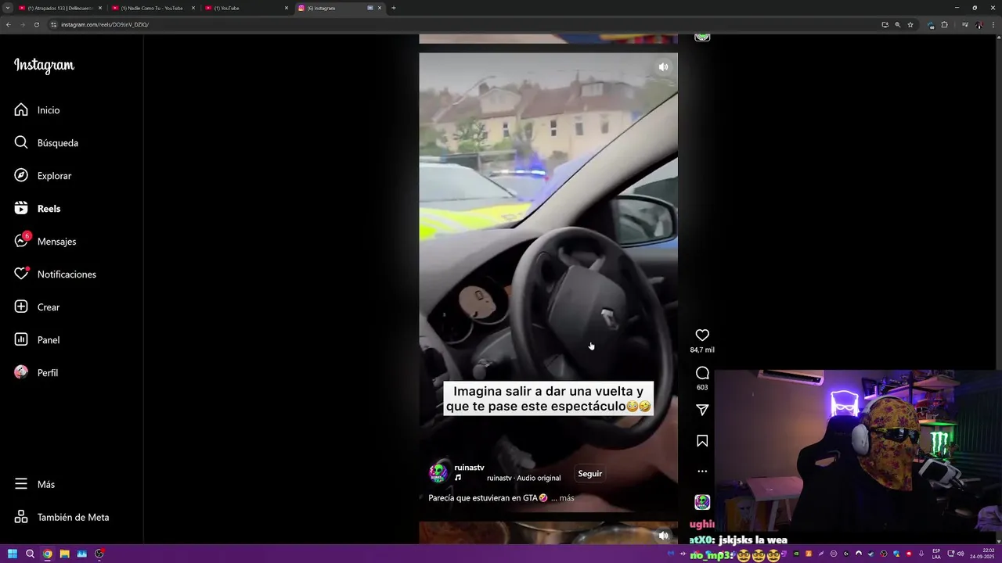Open File Explorer from taskbar
This screenshot has height=563, width=1002.
[x=64, y=554]
